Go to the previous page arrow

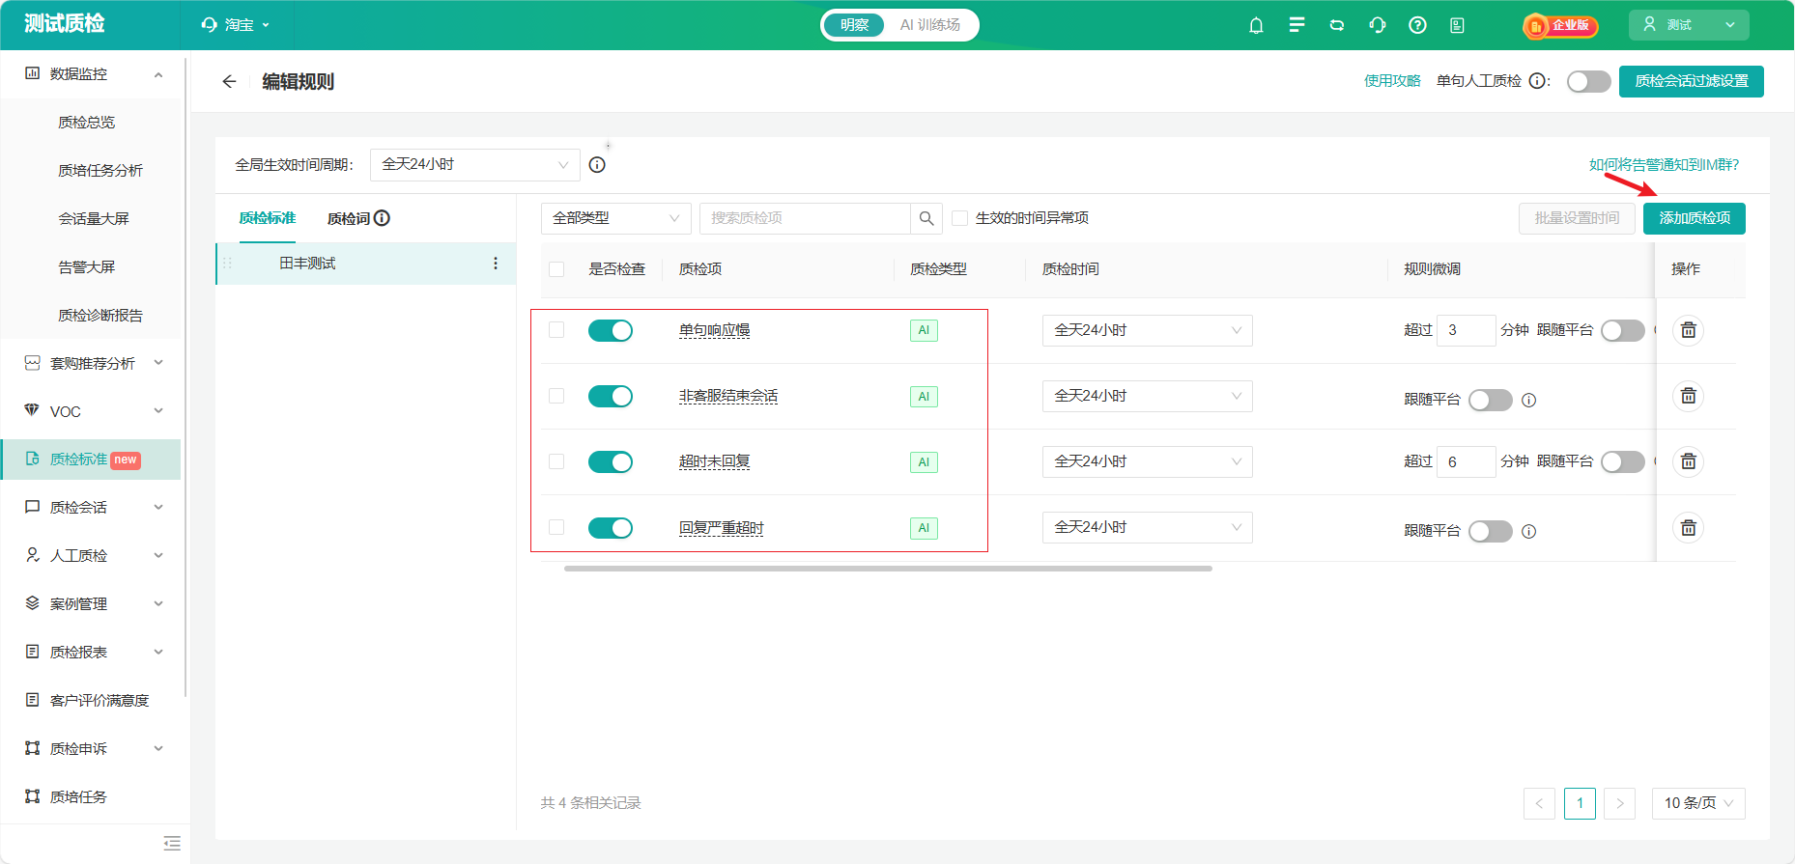[x=1539, y=803]
